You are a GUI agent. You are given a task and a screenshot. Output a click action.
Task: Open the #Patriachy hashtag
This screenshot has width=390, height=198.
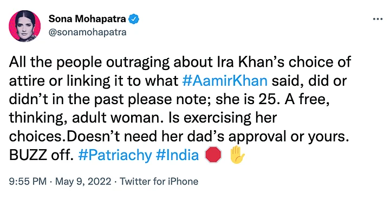115,155
